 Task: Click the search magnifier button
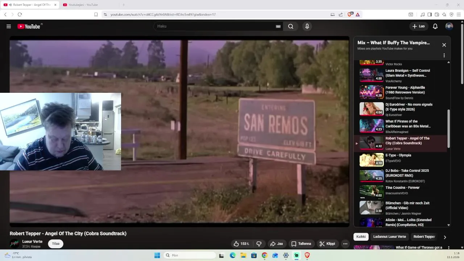point(291,26)
